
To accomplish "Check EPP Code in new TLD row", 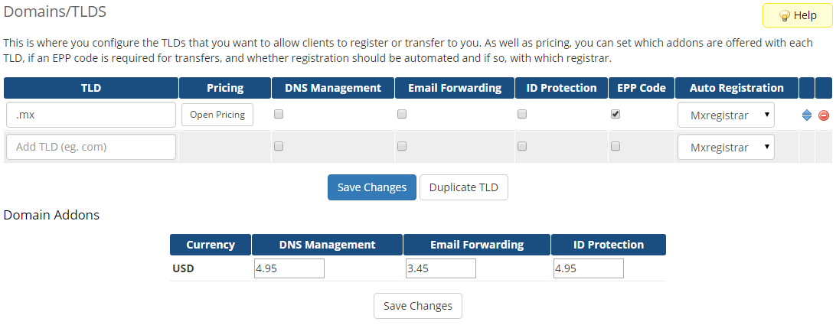I will (616, 146).
